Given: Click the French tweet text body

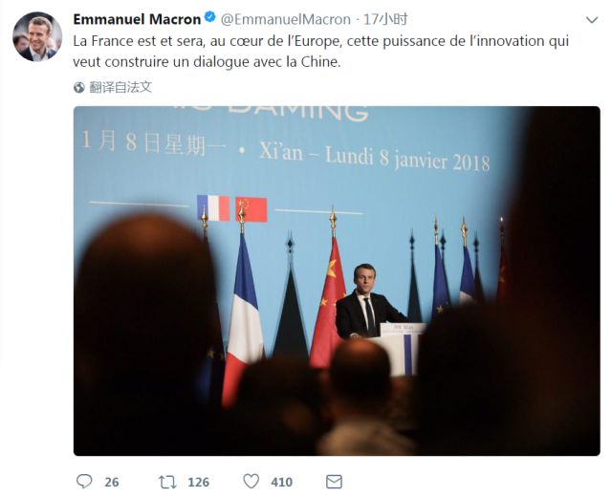Looking at the screenshot, I should point(321,52).
